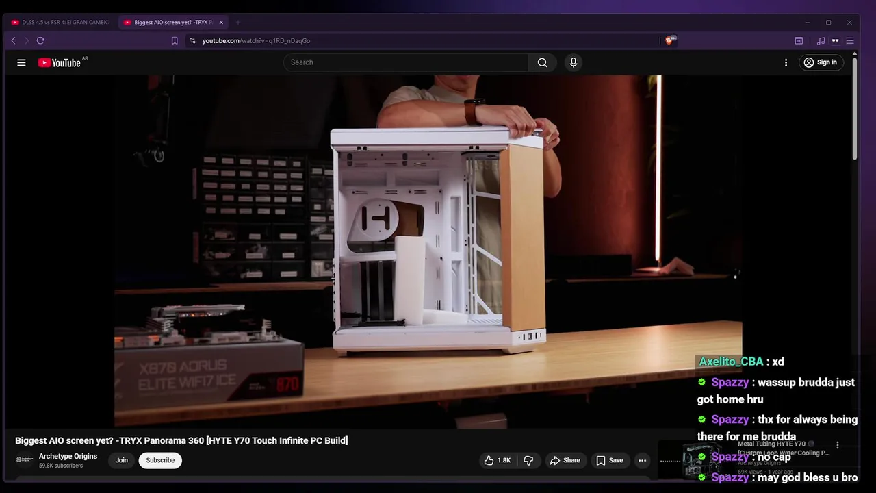Open Archetype Origins channel avatar

point(25,459)
